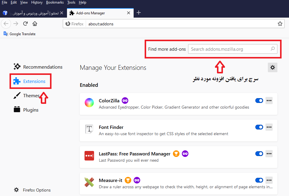This screenshot has height=196, width=289.
Task: Open more options for ColorZilla
Action: pos(269,101)
